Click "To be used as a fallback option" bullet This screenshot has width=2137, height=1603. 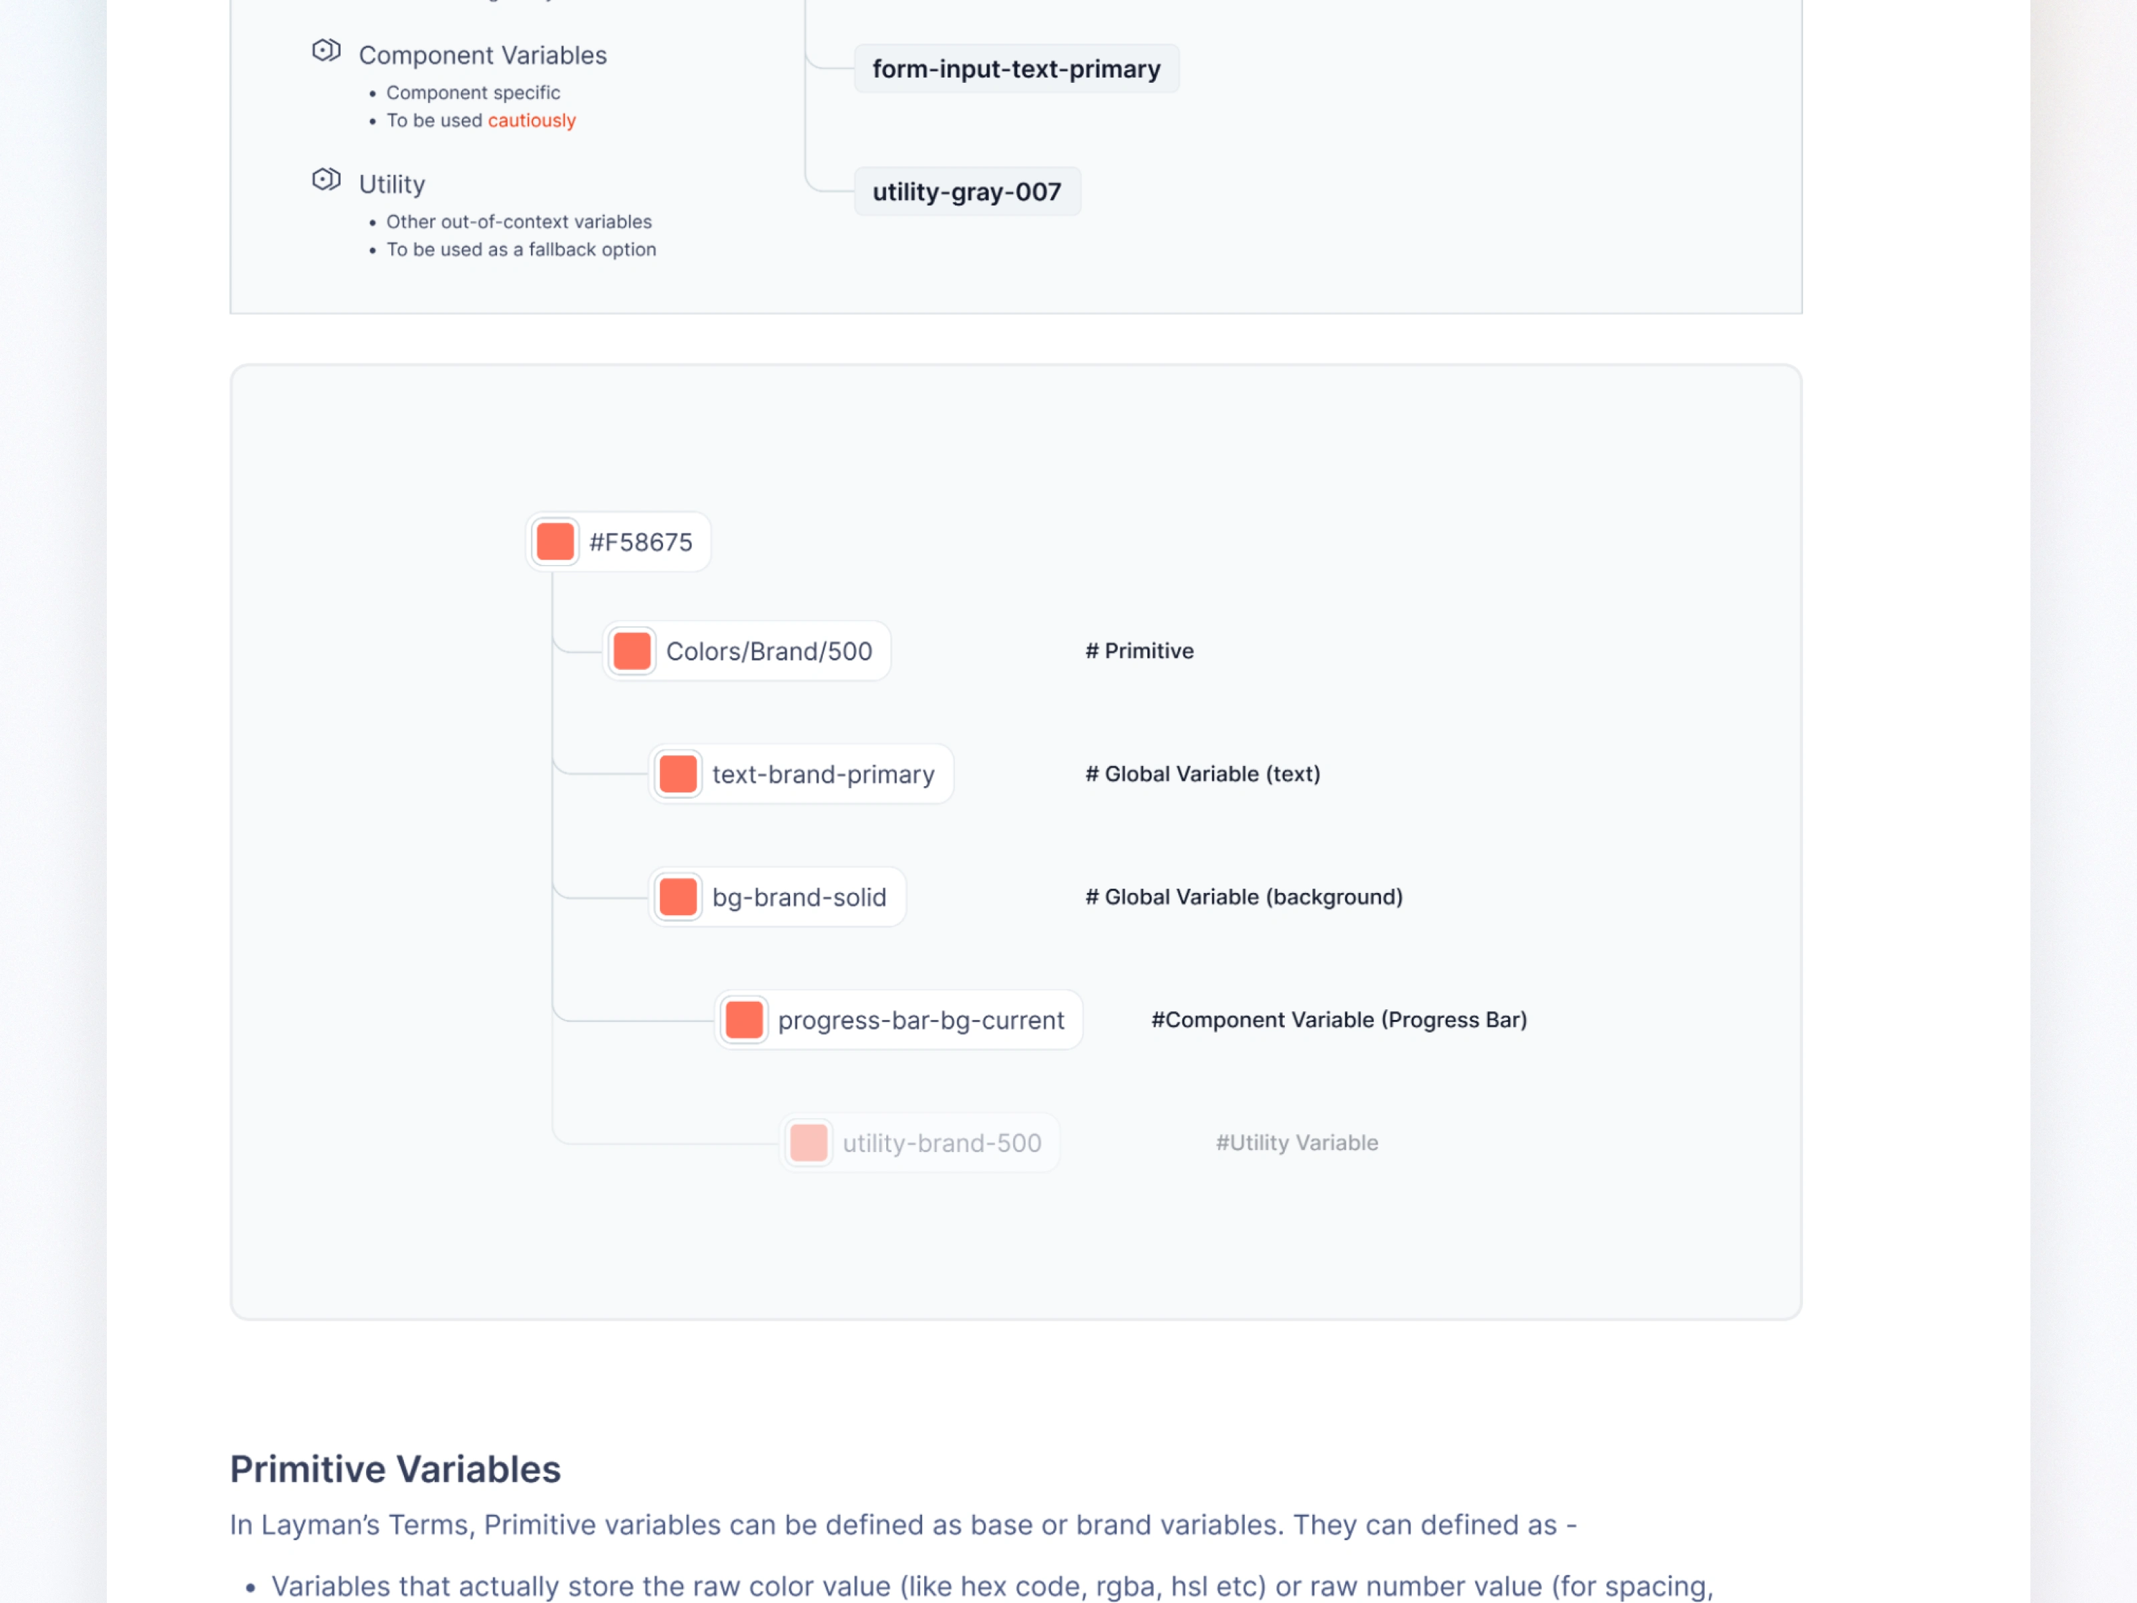(521, 250)
